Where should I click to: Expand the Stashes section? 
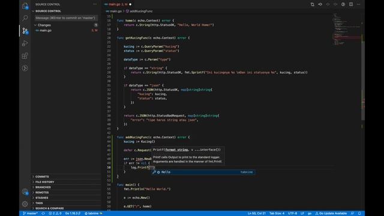click(x=41, y=197)
